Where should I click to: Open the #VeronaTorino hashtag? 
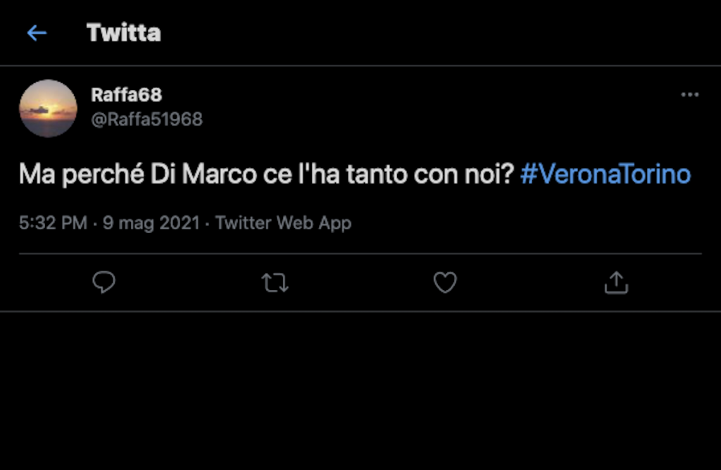point(608,174)
